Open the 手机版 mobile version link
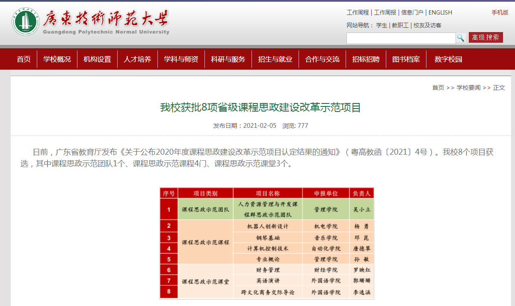This screenshot has width=515, height=306. pyautogui.click(x=500, y=12)
